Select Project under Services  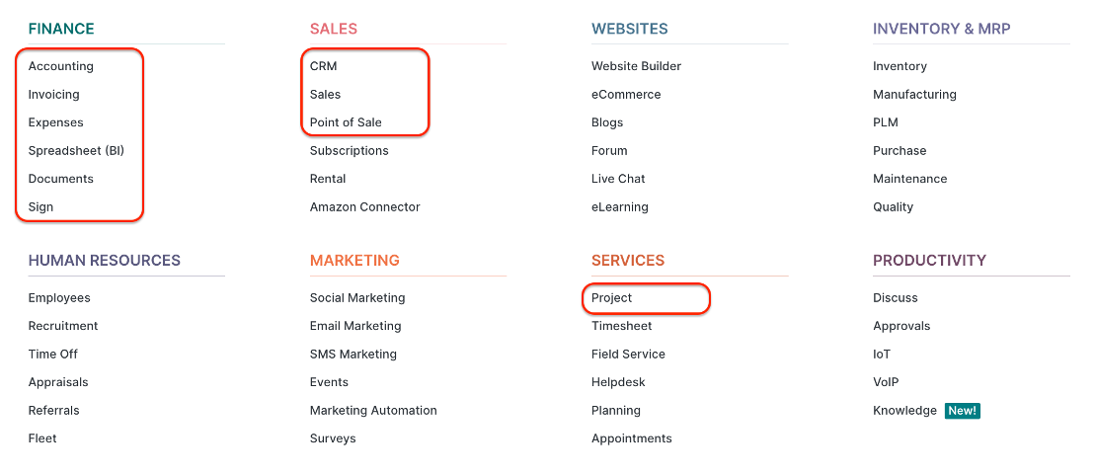tap(611, 298)
